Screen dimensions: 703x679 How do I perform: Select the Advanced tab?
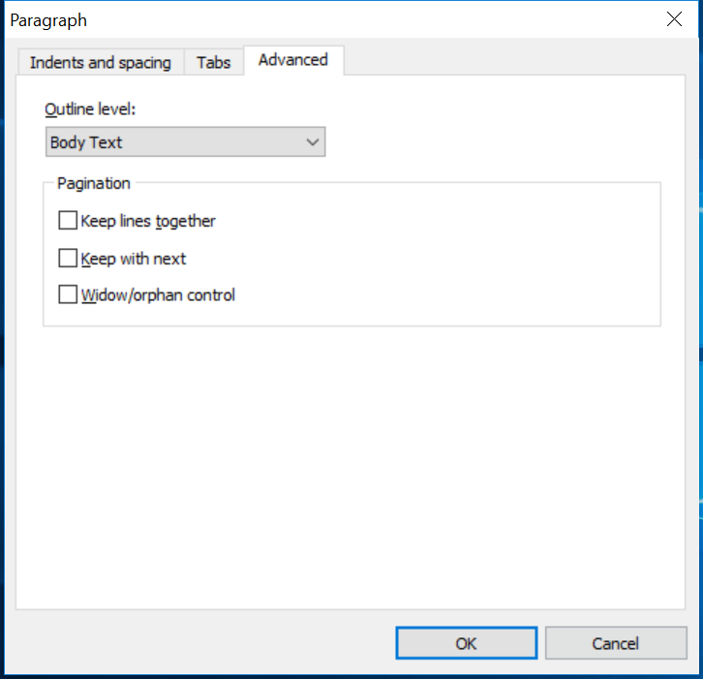coord(293,60)
